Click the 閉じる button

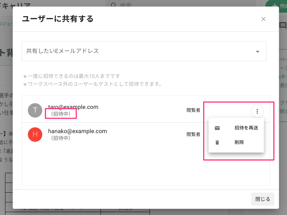[263, 199]
